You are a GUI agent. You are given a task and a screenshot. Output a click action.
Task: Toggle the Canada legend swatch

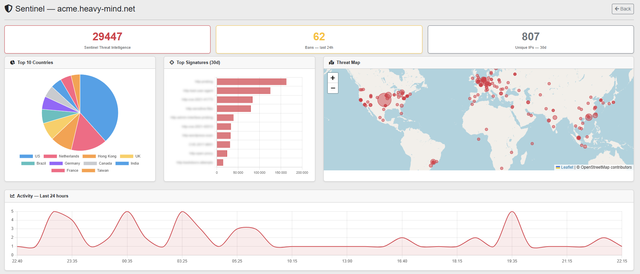pos(90,163)
